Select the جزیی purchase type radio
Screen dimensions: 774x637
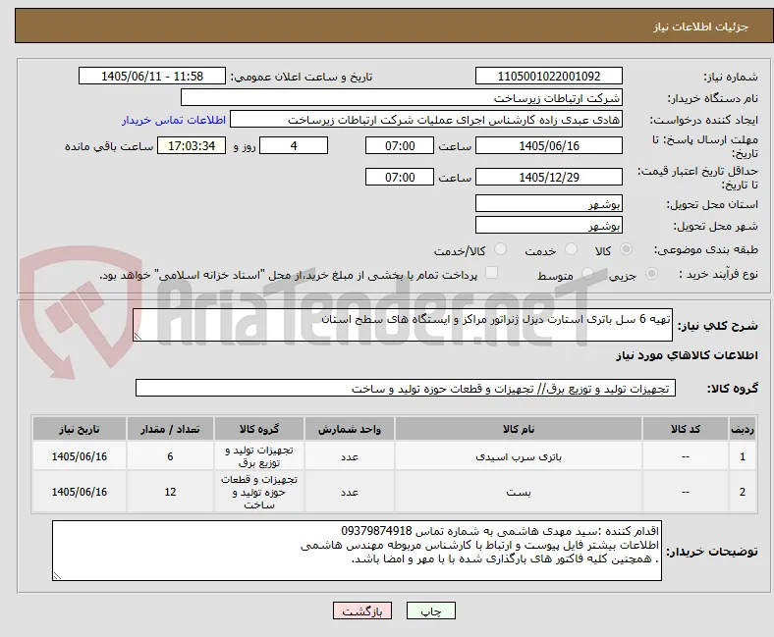[651, 273]
